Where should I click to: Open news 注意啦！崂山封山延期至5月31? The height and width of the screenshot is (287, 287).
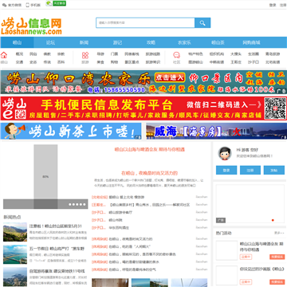point(56,226)
